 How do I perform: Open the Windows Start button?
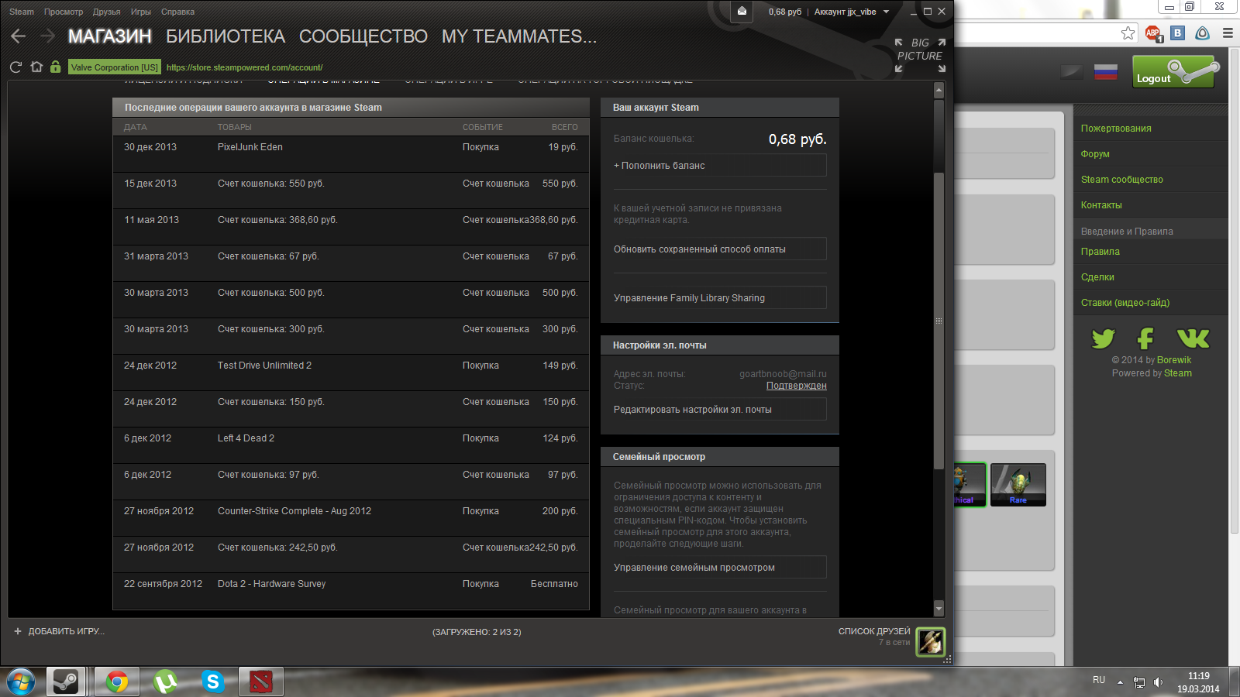tap(19, 682)
